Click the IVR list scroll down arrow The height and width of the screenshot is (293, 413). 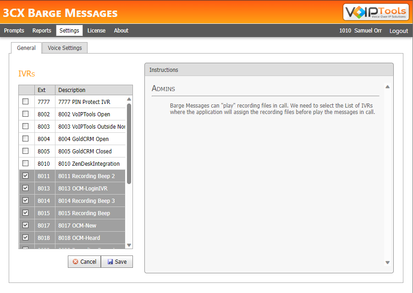(129, 245)
